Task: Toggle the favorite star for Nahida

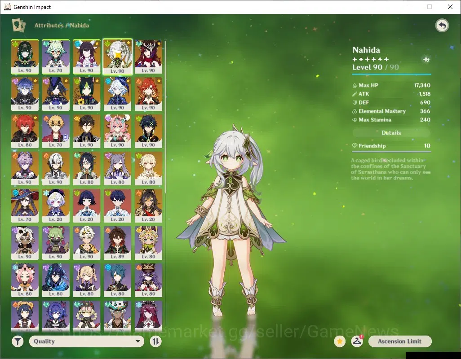Action: (x=340, y=341)
